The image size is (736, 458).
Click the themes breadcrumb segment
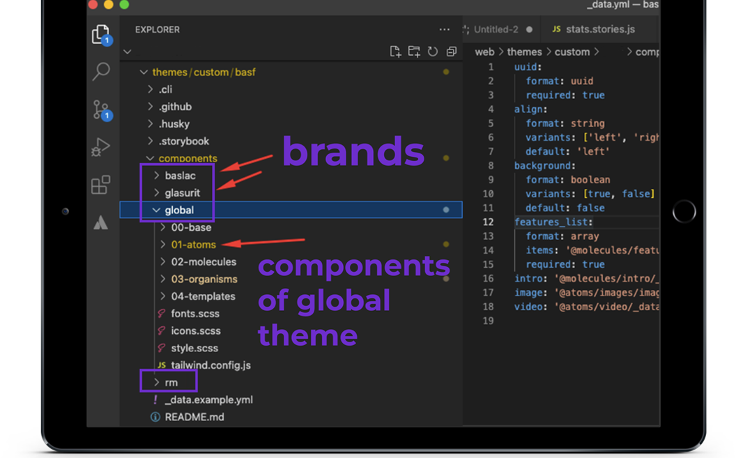524,52
